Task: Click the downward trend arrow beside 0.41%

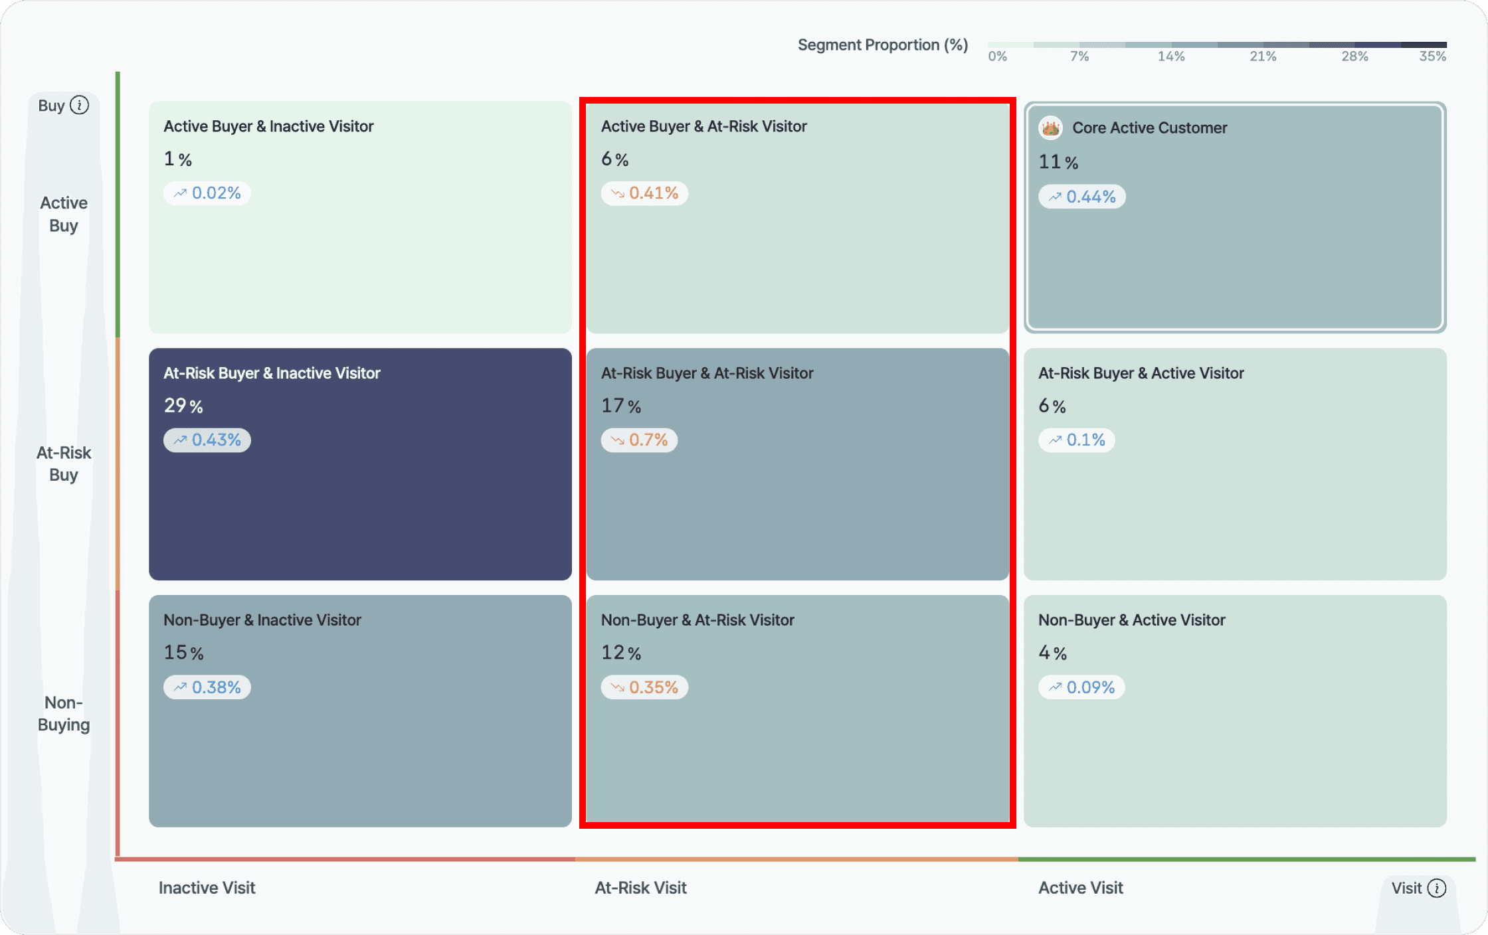Action: [x=618, y=193]
